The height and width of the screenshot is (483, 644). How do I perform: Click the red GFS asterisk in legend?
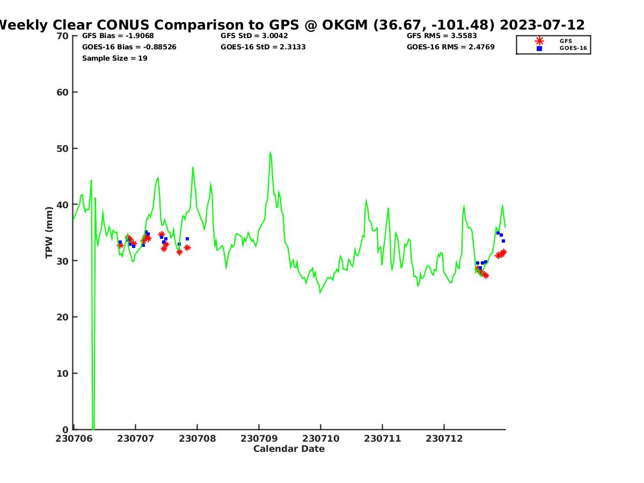(x=539, y=41)
